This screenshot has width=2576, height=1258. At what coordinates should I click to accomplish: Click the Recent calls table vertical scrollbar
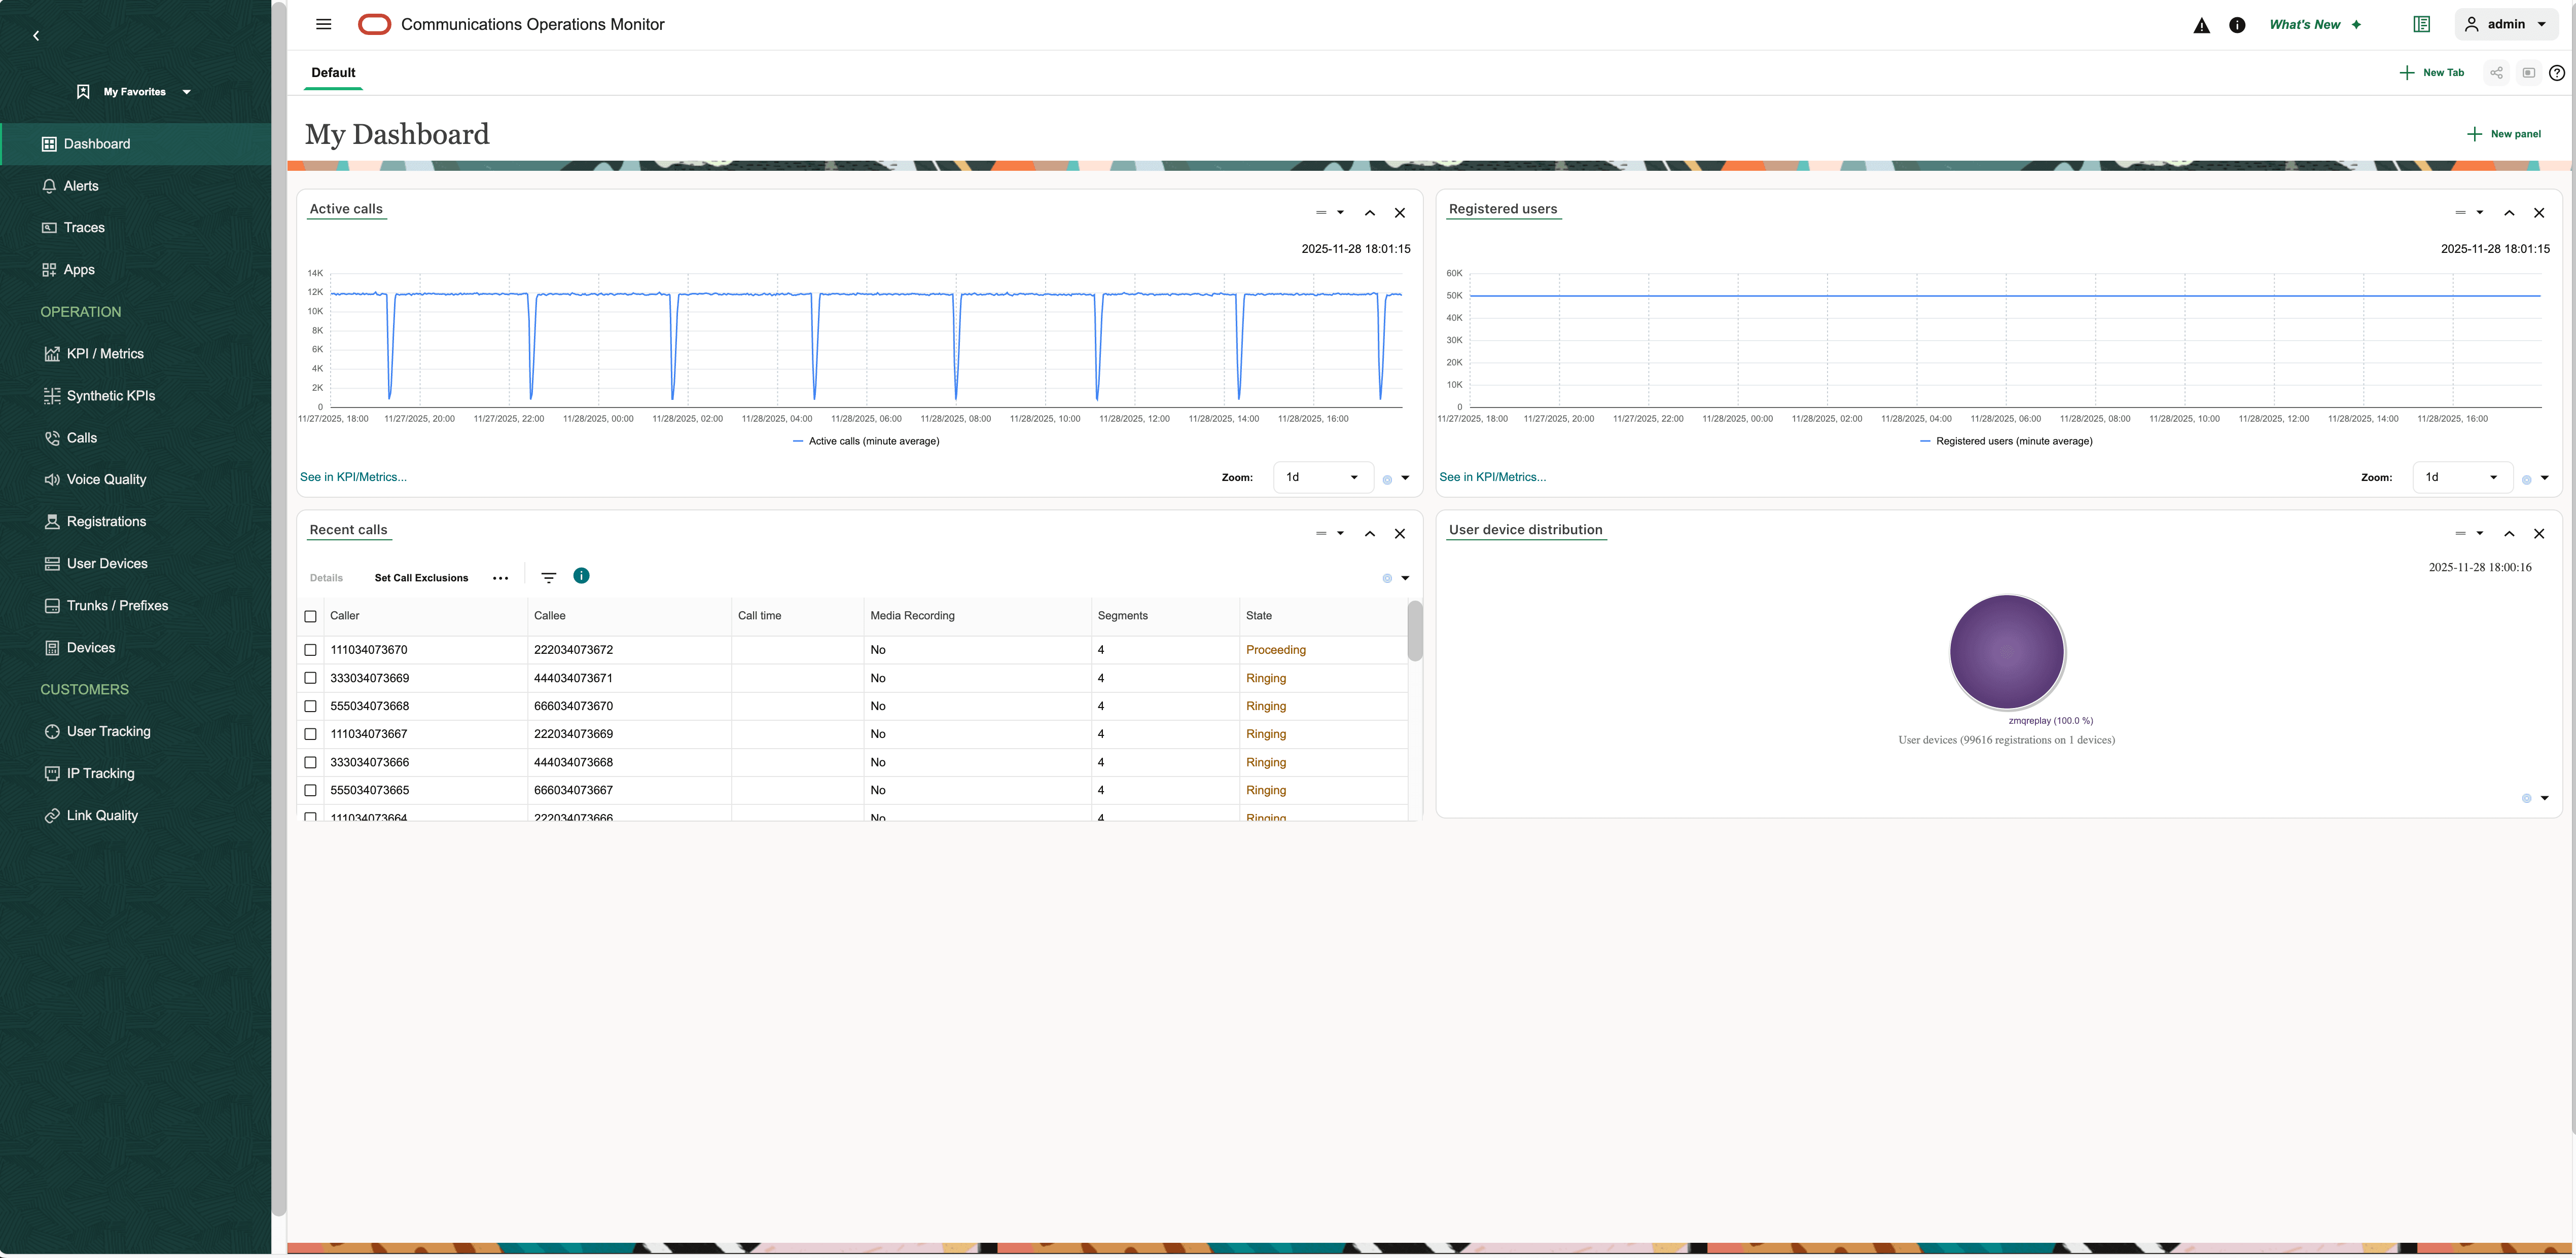[x=1414, y=631]
